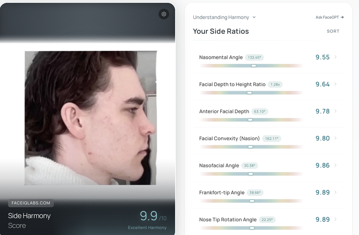The height and width of the screenshot is (235, 359).
Task: Expand Facial Convexity (Nasion) chevron
Action: 336,138
